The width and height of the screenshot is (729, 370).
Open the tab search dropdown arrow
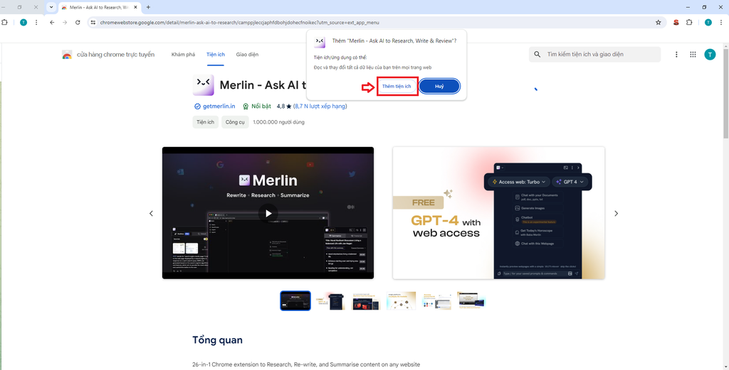click(51, 7)
